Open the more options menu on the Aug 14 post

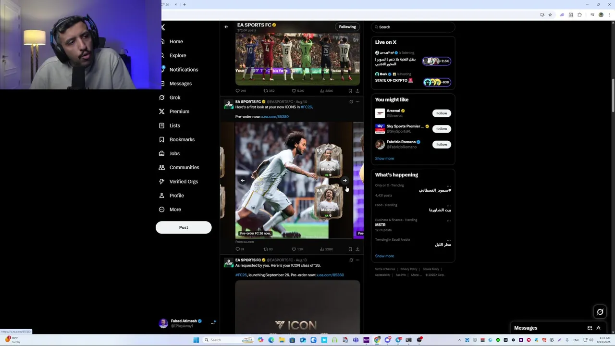(x=357, y=102)
